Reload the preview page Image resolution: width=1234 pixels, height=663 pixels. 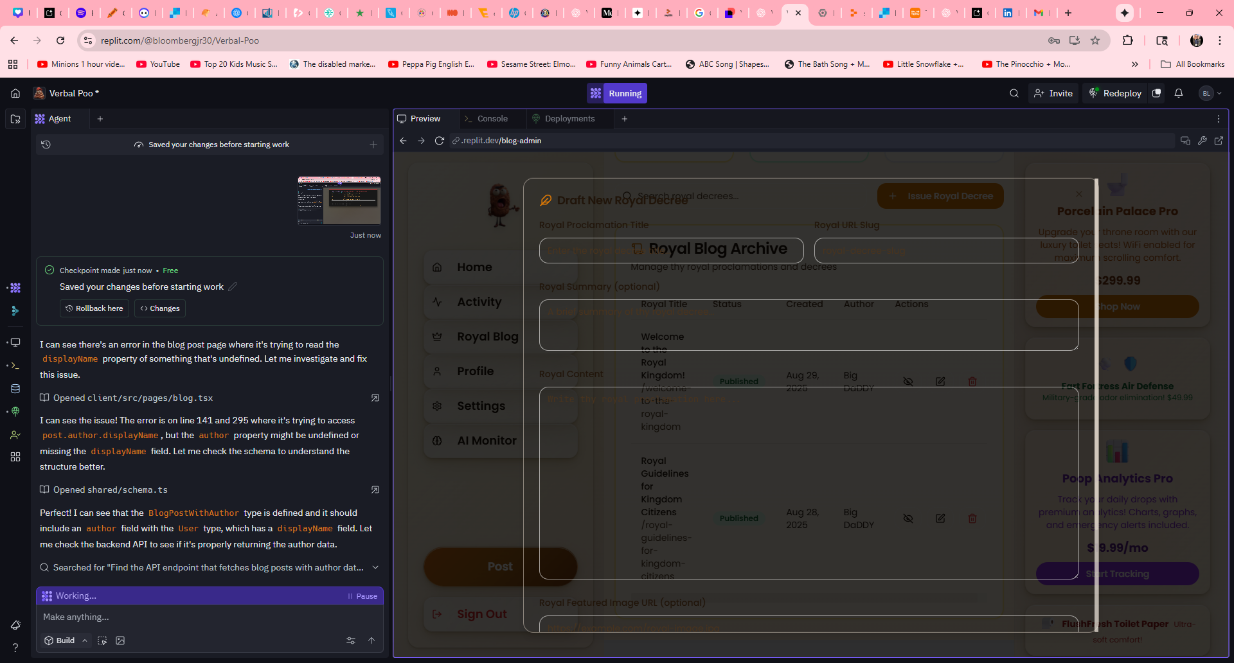point(440,141)
